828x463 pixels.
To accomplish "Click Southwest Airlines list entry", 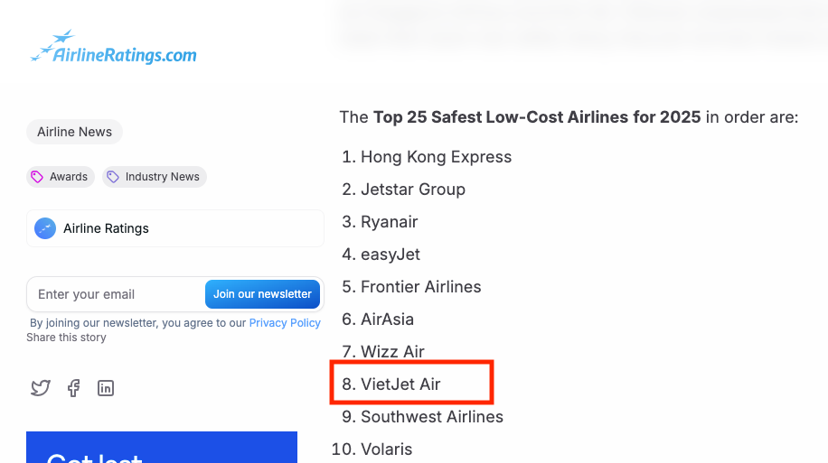I will coord(422,417).
